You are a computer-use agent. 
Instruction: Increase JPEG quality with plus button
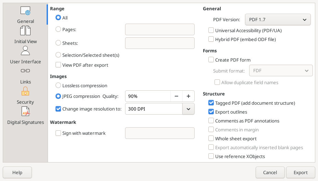[x=188, y=96]
